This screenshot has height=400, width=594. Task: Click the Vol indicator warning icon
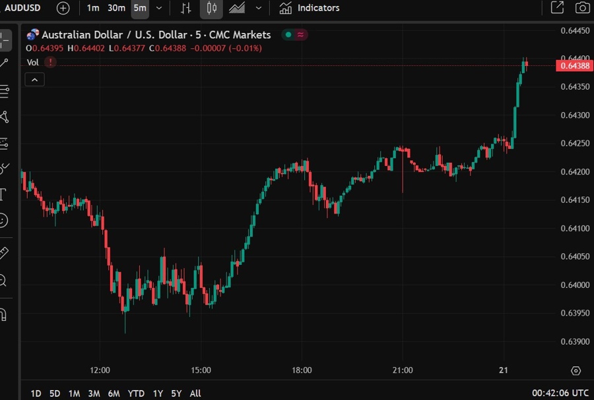[x=50, y=62]
